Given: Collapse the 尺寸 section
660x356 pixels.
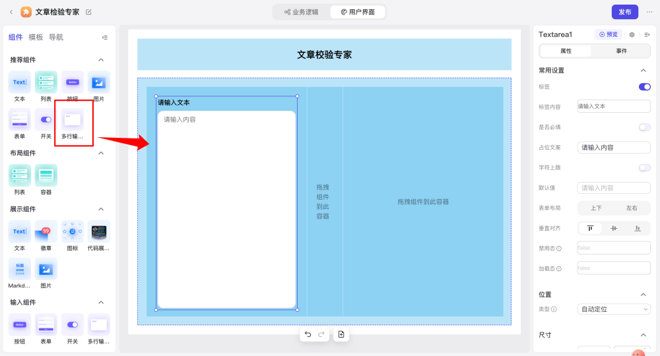Looking at the screenshot, I should [x=643, y=335].
